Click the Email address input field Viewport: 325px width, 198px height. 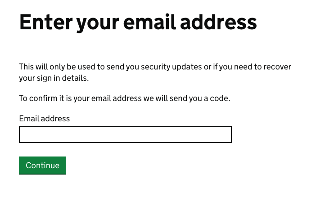point(125,134)
